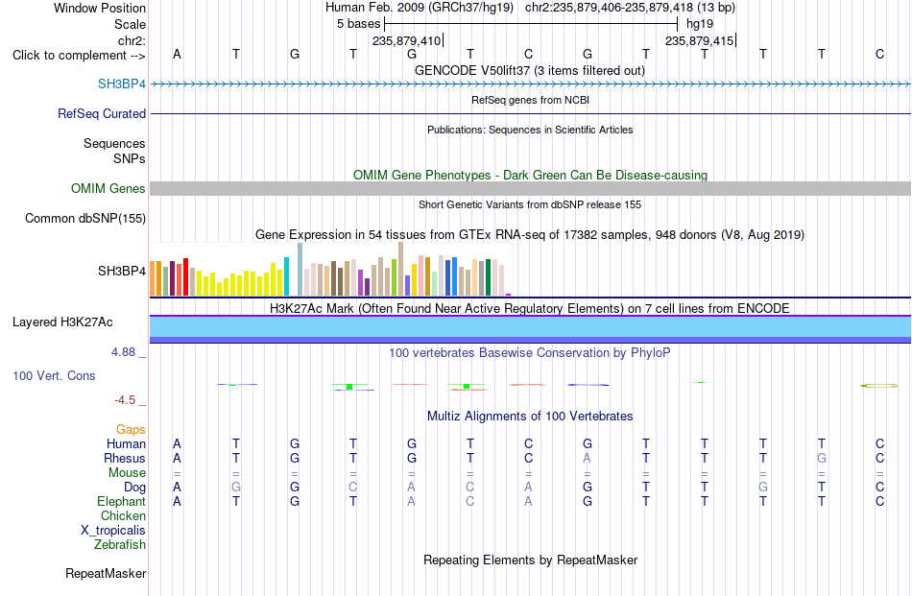
Task: Click the SNPs publications subtrack label
Action: point(130,158)
